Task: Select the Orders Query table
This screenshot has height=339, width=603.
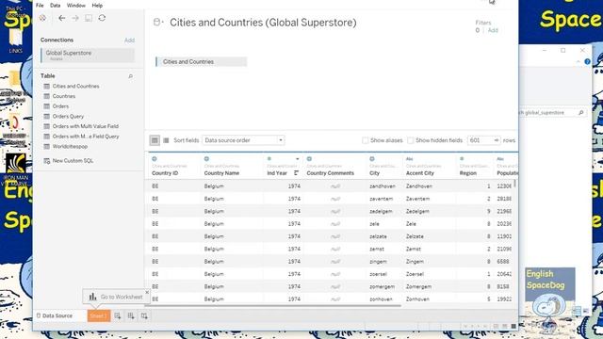Action: (x=68, y=116)
